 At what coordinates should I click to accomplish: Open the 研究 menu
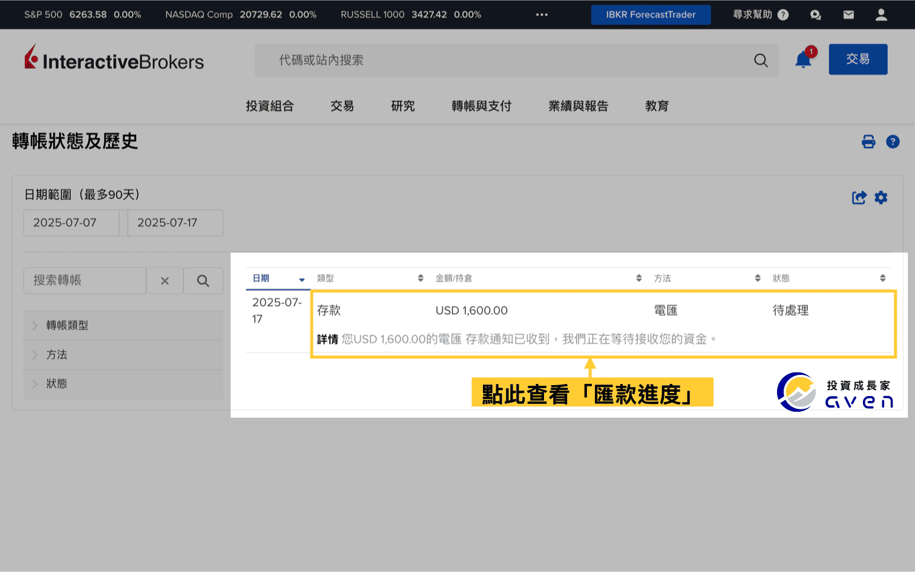403,106
